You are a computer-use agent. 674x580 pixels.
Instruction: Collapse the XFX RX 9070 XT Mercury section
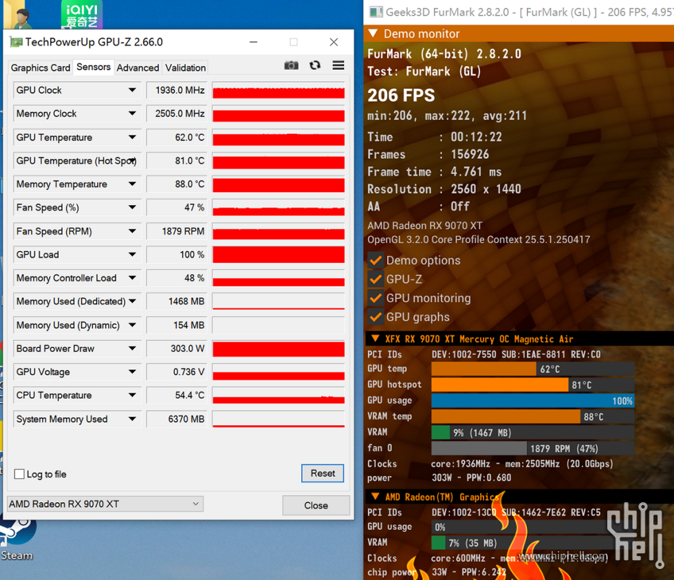[376, 339]
